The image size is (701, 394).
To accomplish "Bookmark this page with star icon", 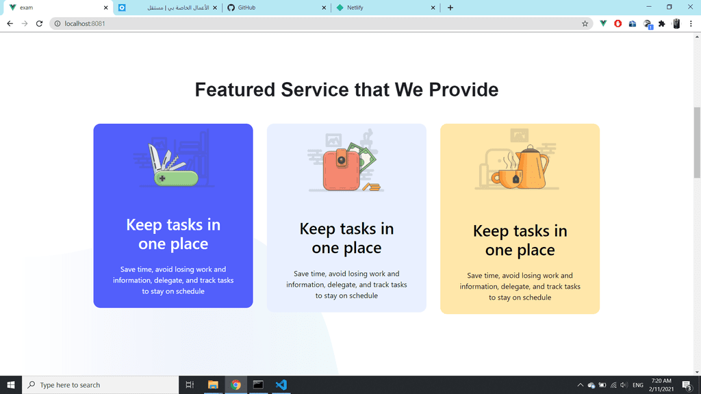I will 585,24.
